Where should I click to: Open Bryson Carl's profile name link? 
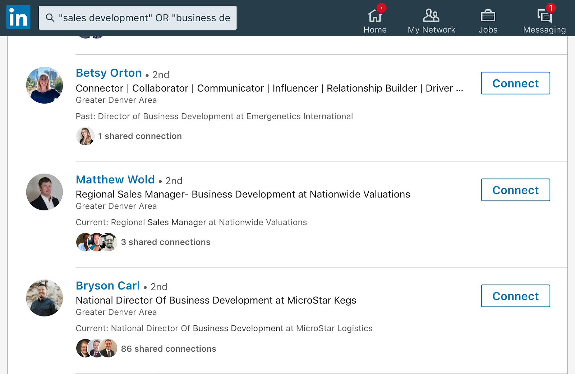coord(107,286)
